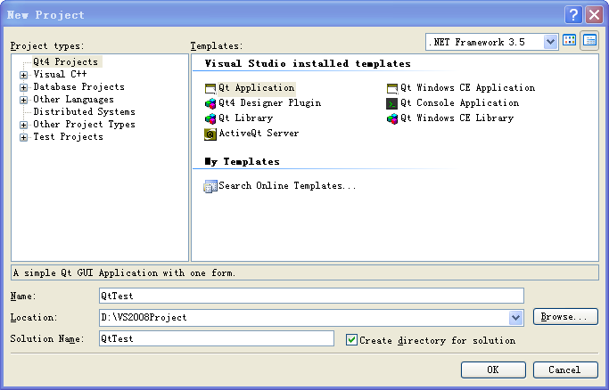The image size is (609, 390).
Task: Open Search Online Templates icon
Action: [210, 186]
